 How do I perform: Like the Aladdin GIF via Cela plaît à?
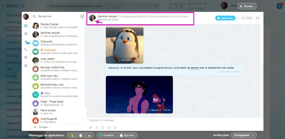(x=155, y=110)
